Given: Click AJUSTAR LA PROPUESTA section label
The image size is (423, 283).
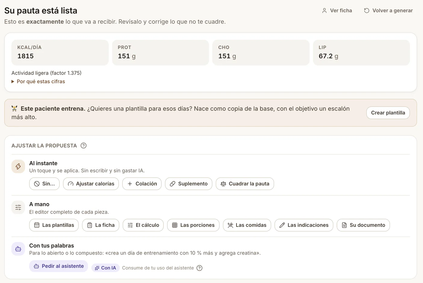Looking at the screenshot, I should [44, 146].
